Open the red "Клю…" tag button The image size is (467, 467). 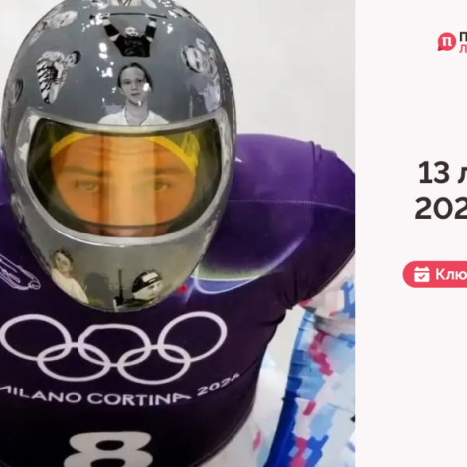[x=435, y=274]
